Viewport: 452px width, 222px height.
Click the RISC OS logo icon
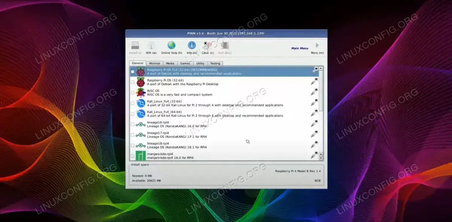(141, 93)
